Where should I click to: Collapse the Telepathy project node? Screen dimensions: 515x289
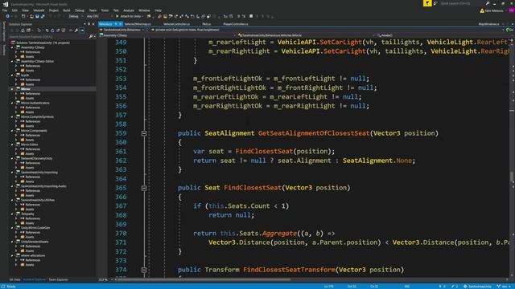(x=13, y=214)
